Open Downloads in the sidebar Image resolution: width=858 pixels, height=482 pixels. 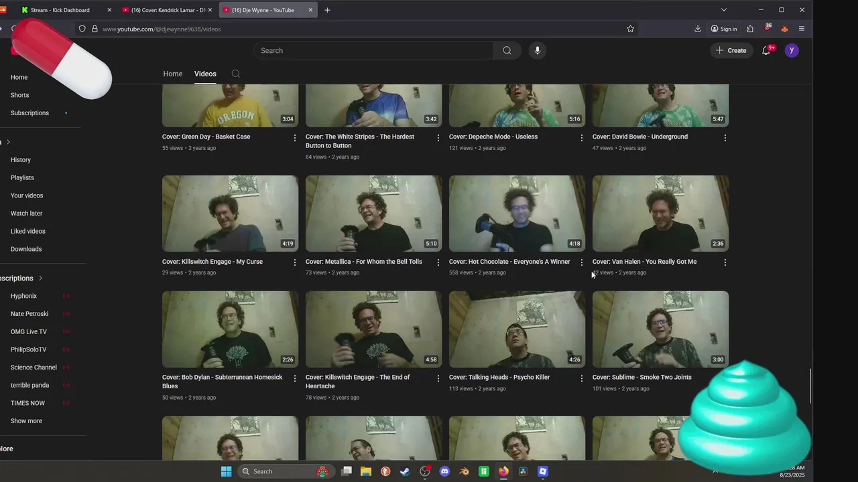(x=26, y=249)
